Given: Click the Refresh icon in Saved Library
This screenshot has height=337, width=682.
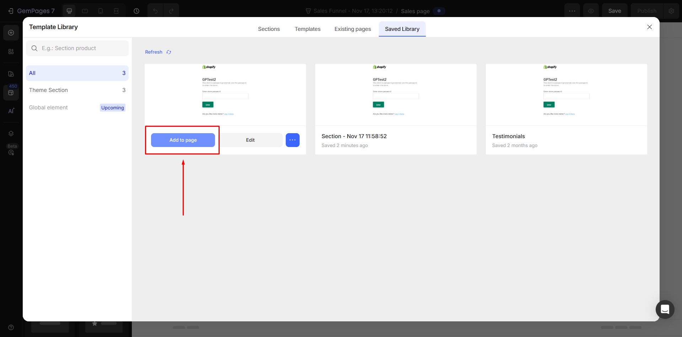Looking at the screenshot, I should pos(169,52).
